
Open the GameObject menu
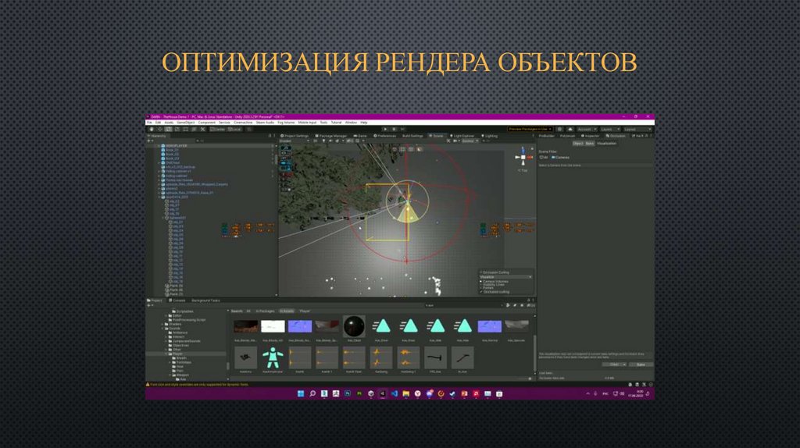coord(186,123)
